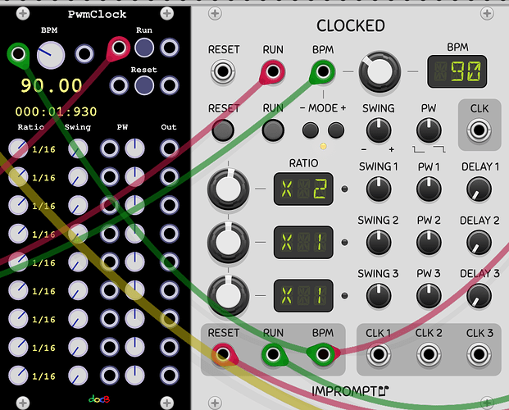Click the 000:01:930 time display
The height and width of the screenshot is (410, 509).
(56, 112)
